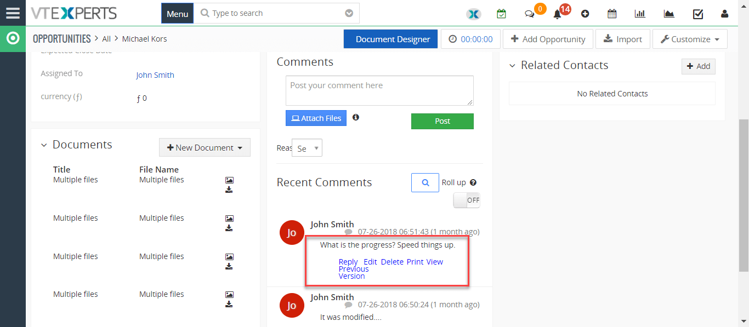Open reports via the bar chart icon

point(640,14)
